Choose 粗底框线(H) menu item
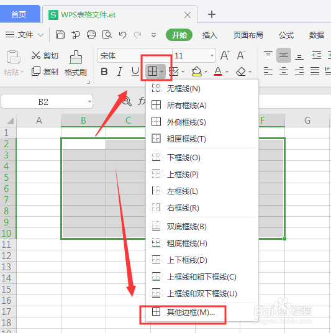Viewport: 331px width, 333px height. 202,244
